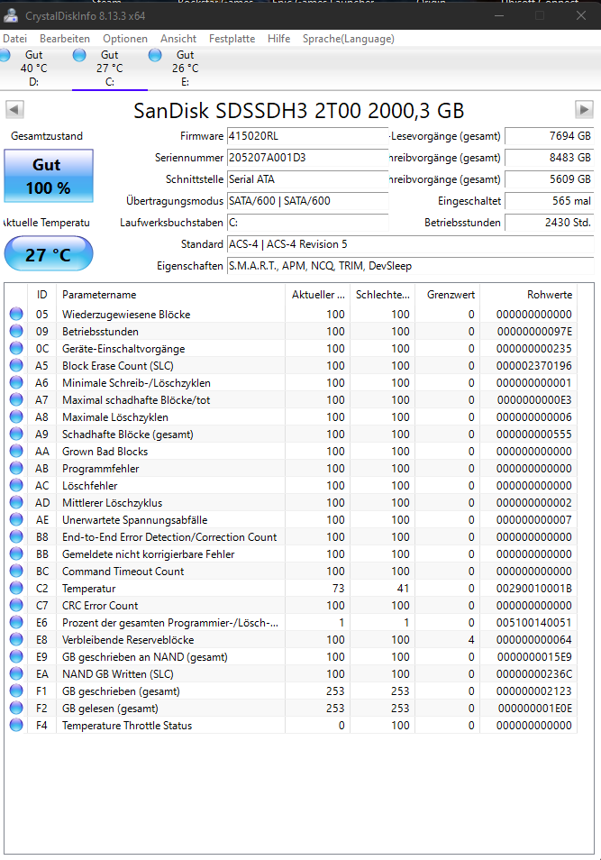The height and width of the screenshot is (860, 601).
Task: Open the Sprache(Language) menu
Action: (x=348, y=39)
